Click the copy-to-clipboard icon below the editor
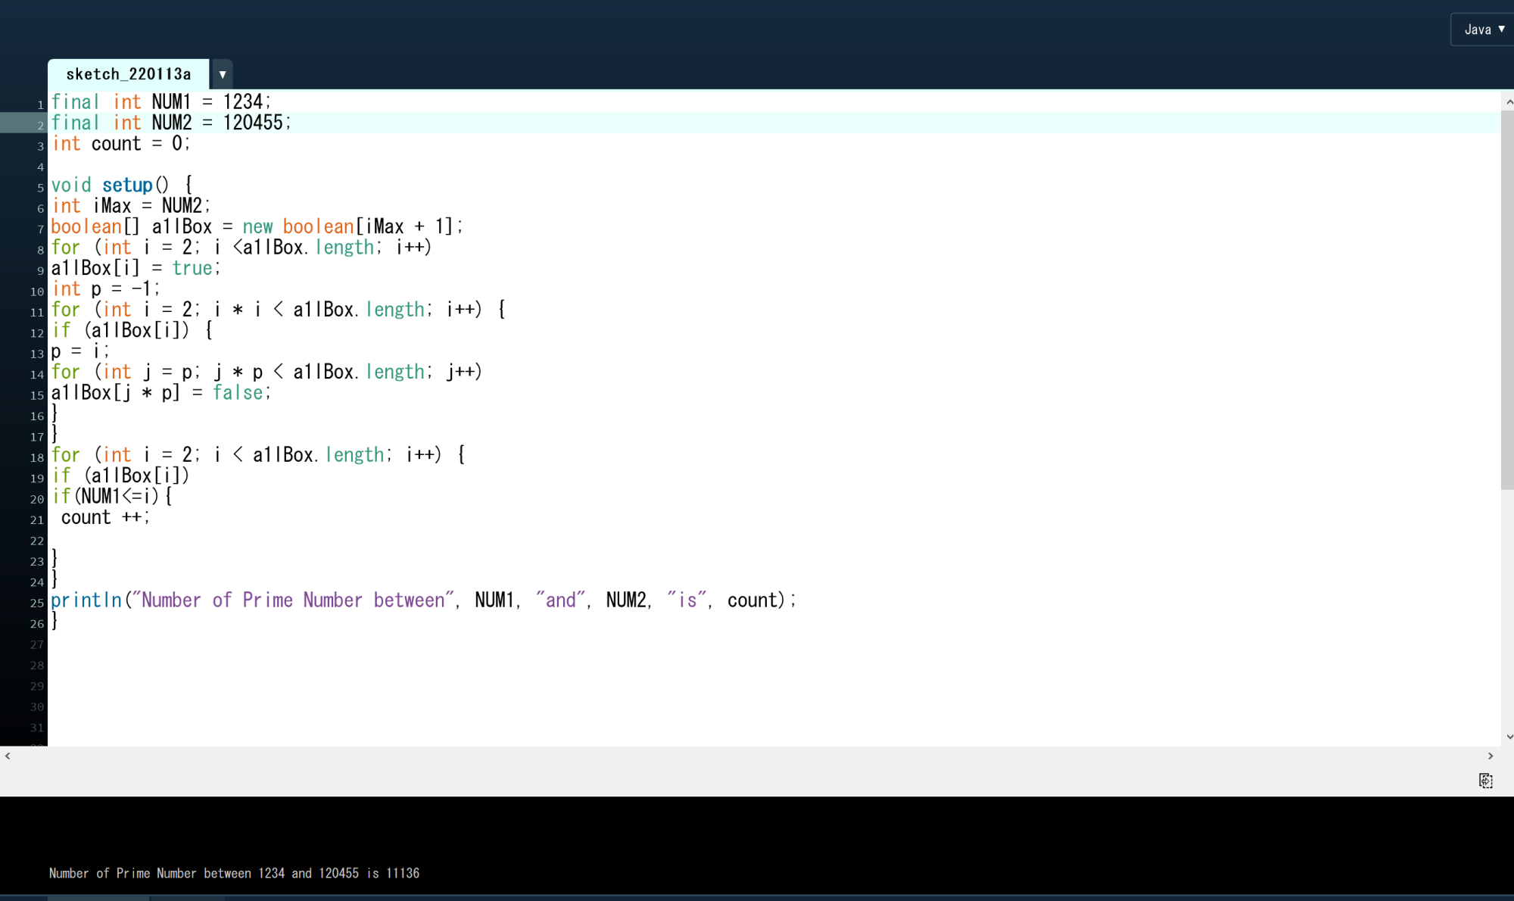Viewport: 1514px width, 901px height. (1485, 781)
